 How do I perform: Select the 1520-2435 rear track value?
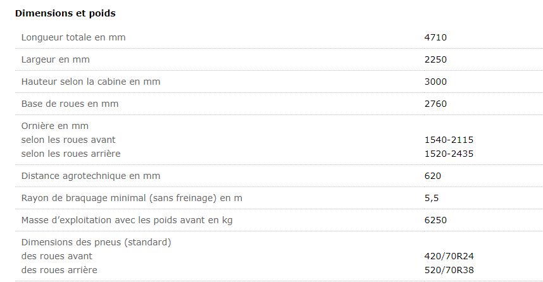[449, 154]
